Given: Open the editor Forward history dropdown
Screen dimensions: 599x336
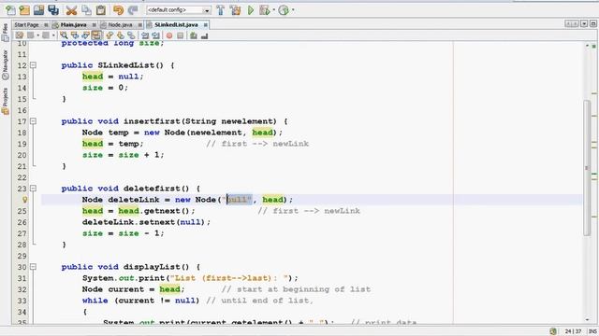Looking at the screenshot, I should (53, 35).
